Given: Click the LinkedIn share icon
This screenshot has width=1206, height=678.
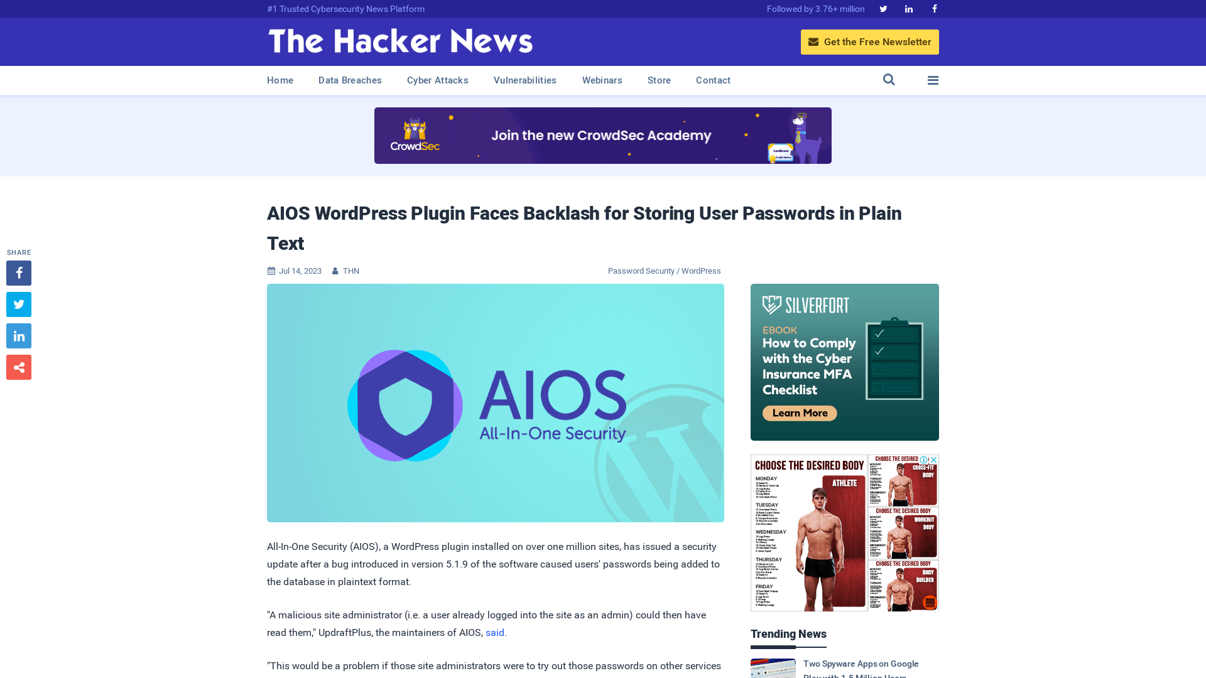Looking at the screenshot, I should (x=18, y=335).
